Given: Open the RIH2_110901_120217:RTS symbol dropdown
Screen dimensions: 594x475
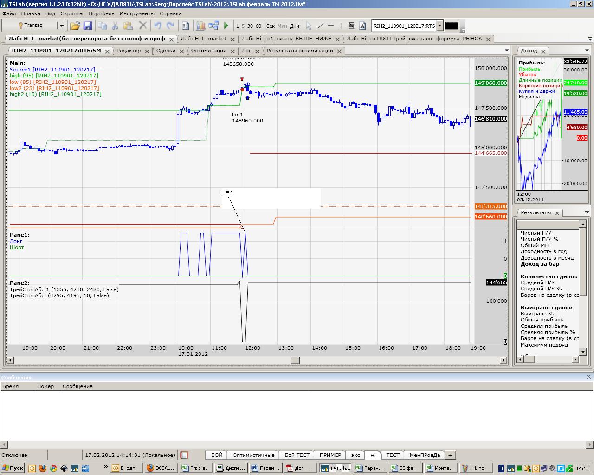Looking at the screenshot, I should (440, 26).
